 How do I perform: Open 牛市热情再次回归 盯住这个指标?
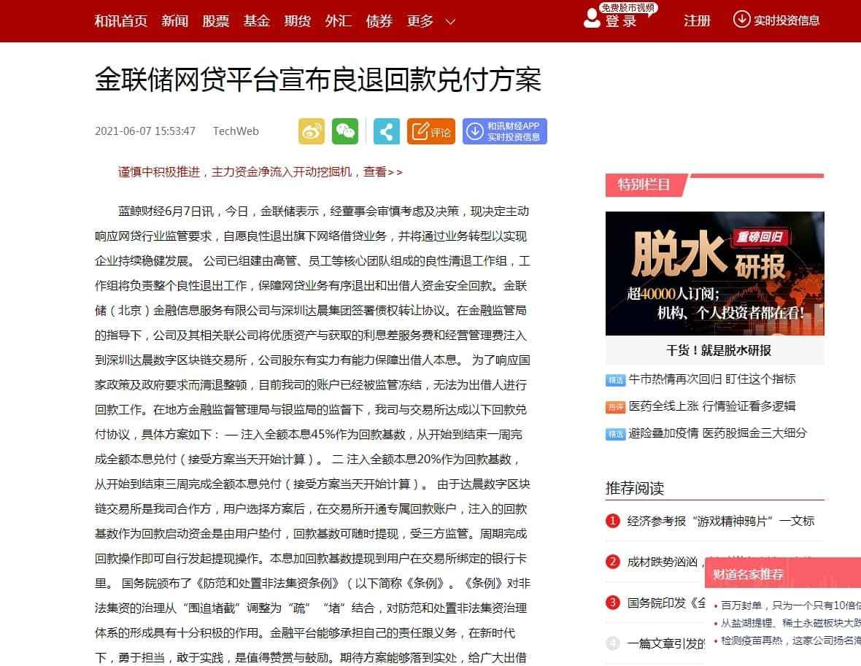[711, 379]
